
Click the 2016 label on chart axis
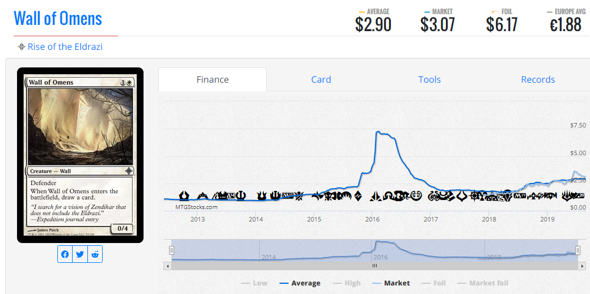pyautogui.click(x=372, y=219)
